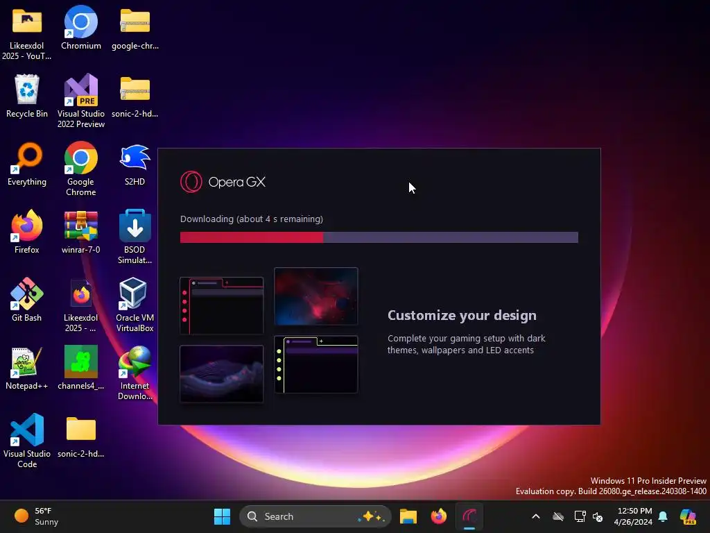Open network status tray icon
This screenshot has width=710, height=533.
pyautogui.click(x=580, y=516)
